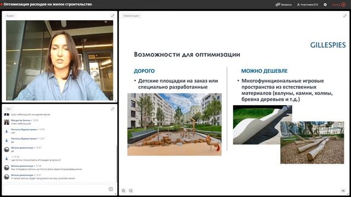Click chat message about sending recording by mail
The height and width of the screenshot is (197, 351).
[47, 169]
